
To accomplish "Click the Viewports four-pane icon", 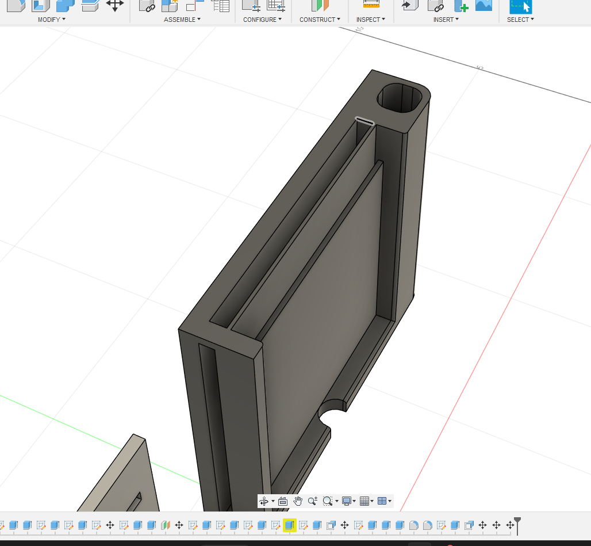I will (x=382, y=501).
